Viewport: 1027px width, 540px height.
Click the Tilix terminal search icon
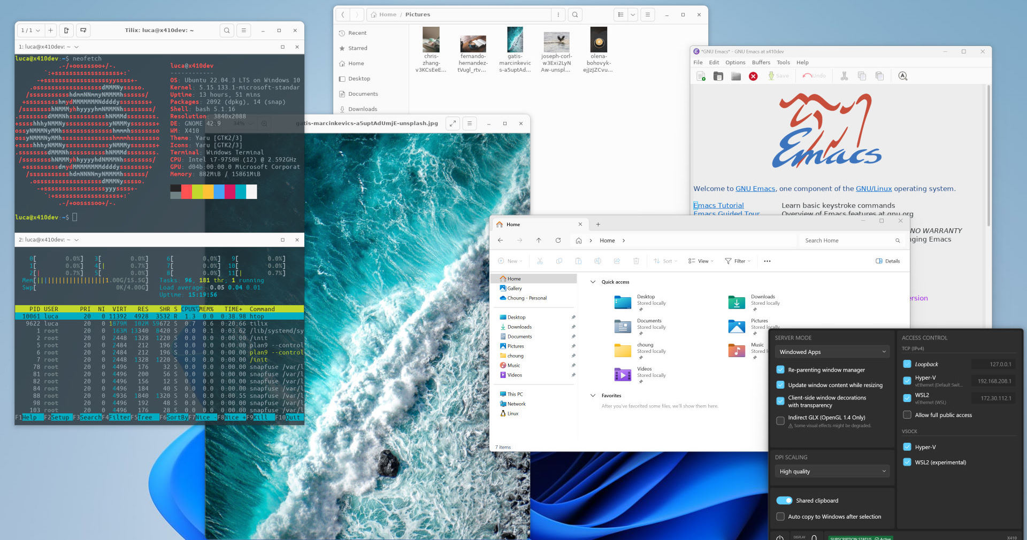pyautogui.click(x=227, y=30)
